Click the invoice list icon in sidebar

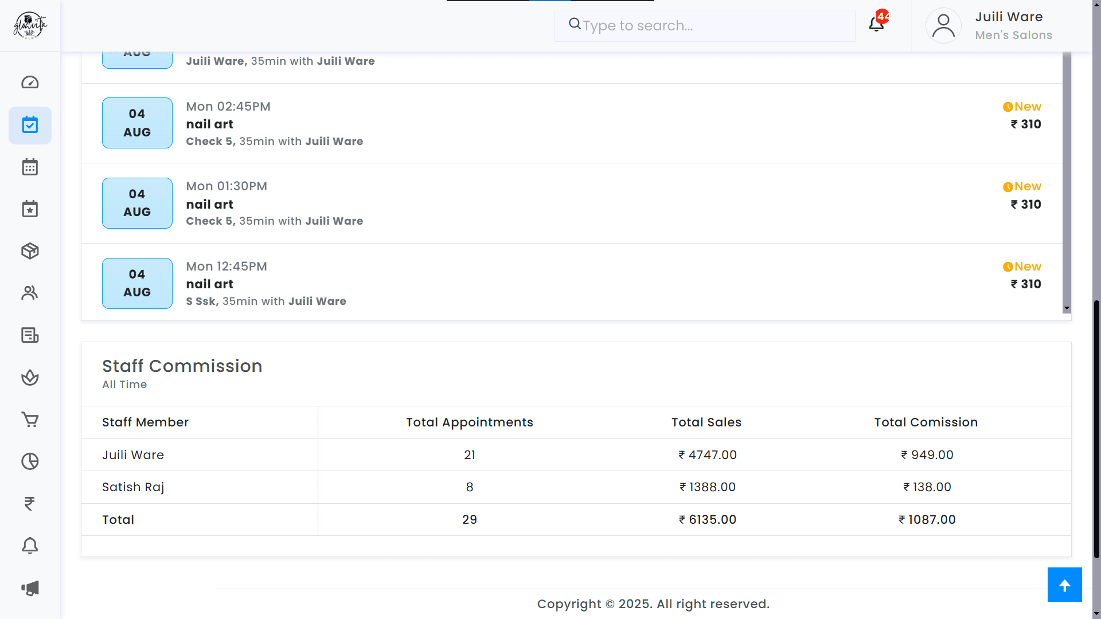30,335
